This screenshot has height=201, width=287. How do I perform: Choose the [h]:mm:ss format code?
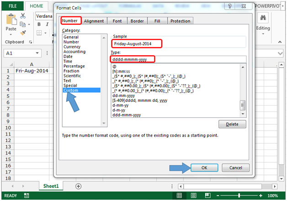tap(121, 72)
